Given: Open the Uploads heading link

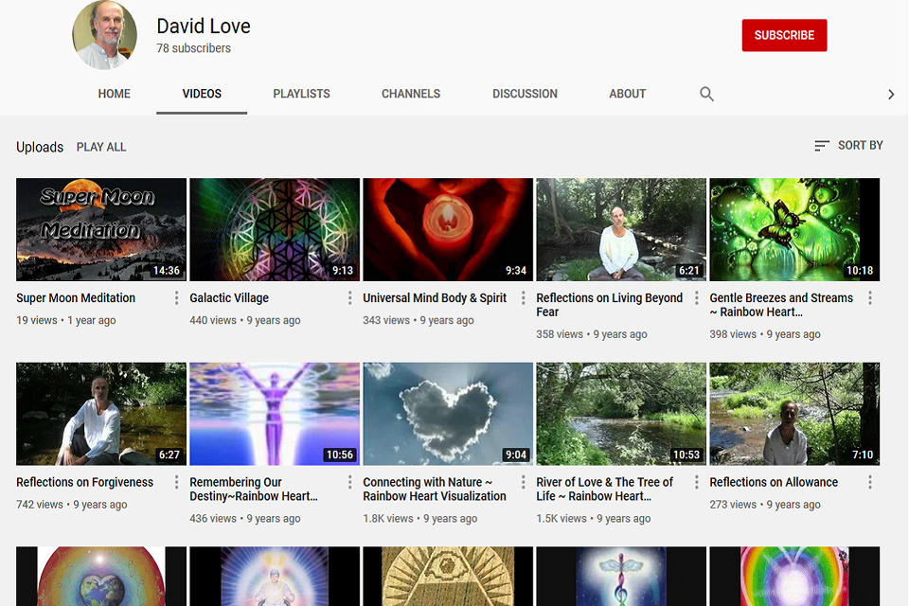Looking at the screenshot, I should pyautogui.click(x=40, y=148).
